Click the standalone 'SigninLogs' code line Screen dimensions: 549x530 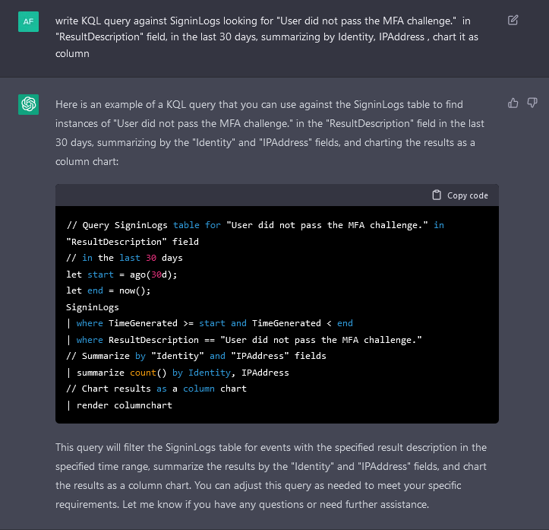(93, 307)
